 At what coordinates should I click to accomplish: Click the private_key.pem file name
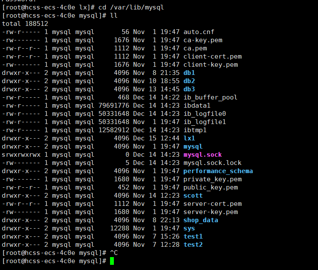[213, 179]
